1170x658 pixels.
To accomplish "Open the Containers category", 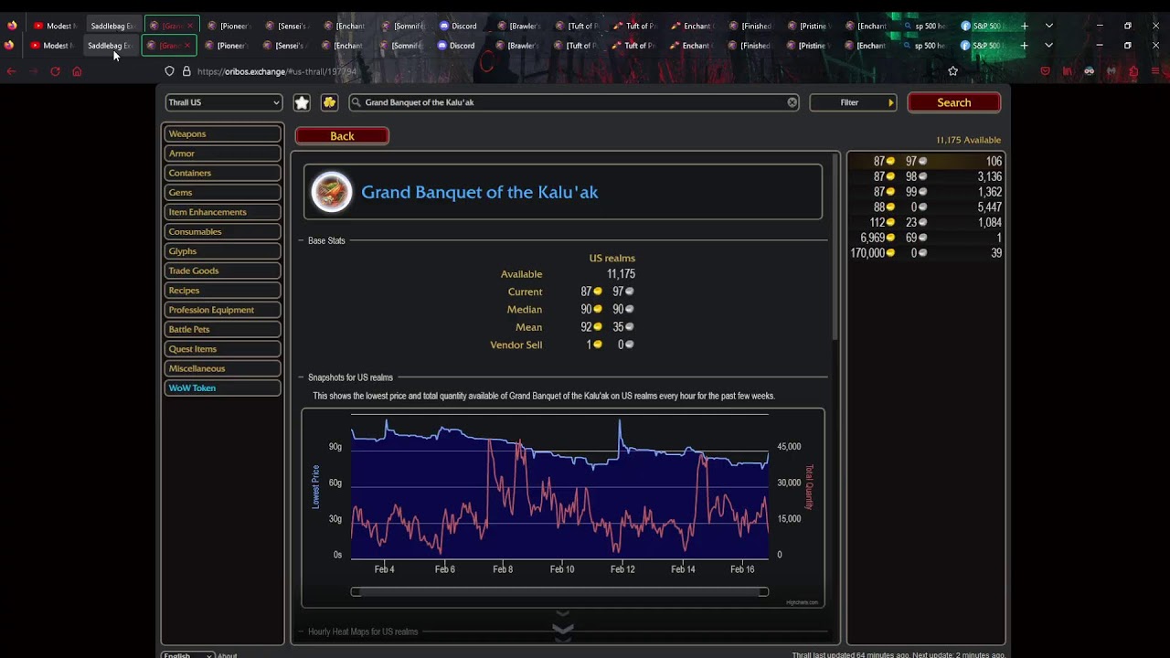I will (223, 173).
